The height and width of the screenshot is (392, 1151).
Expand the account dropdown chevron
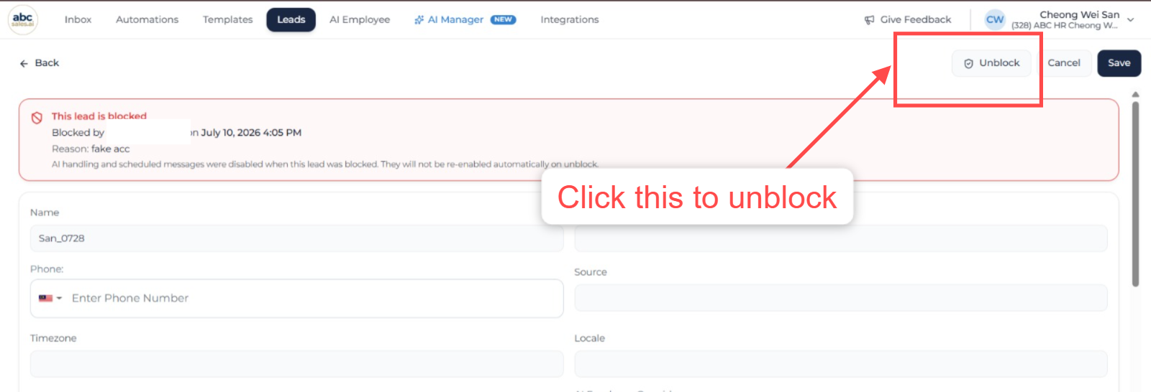pos(1130,20)
